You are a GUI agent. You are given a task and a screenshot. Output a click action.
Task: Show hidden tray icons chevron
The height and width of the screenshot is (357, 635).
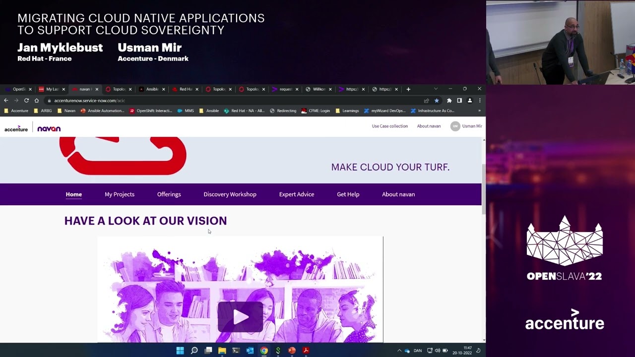[399, 351]
